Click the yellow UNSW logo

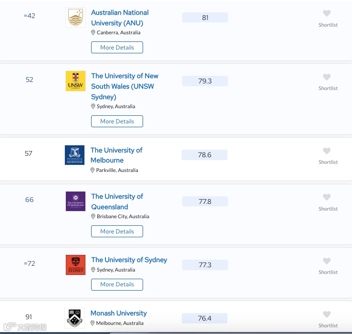[75, 81]
